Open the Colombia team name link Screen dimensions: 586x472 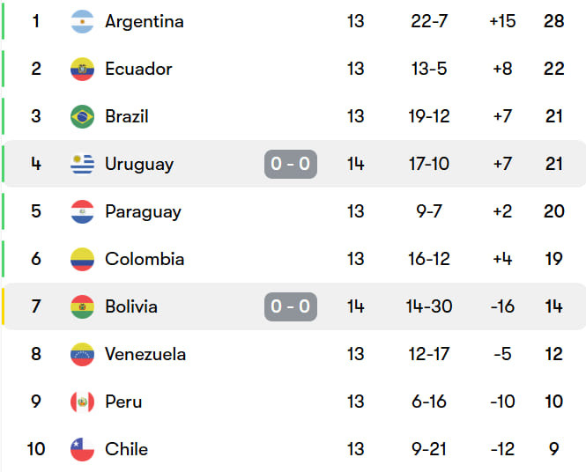(145, 259)
